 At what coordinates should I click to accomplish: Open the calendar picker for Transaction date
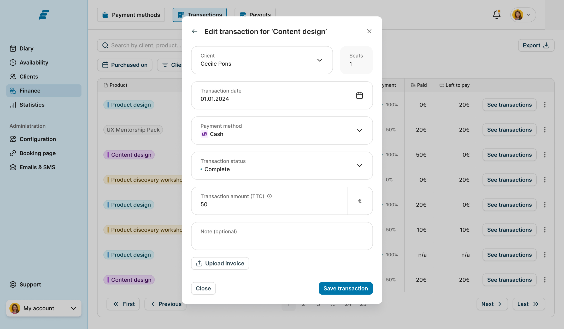(x=359, y=95)
